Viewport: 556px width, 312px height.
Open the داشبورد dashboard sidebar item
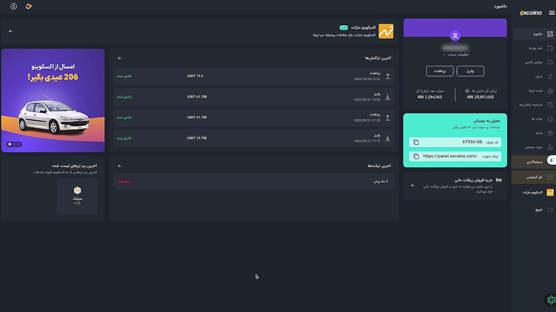coord(534,34)
